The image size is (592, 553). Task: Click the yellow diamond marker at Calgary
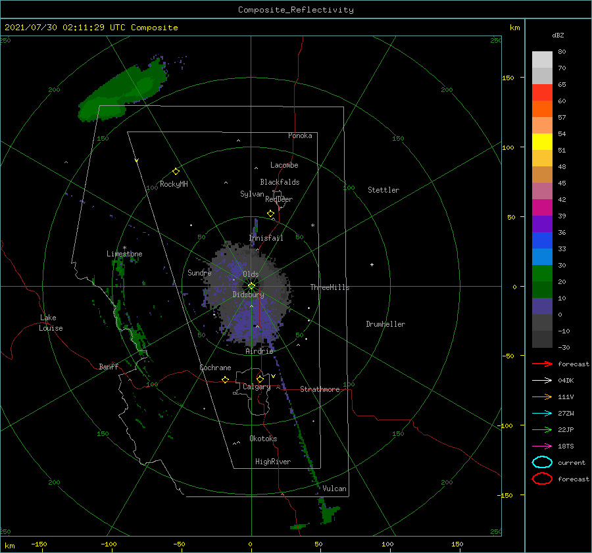(x=260, y=379)
